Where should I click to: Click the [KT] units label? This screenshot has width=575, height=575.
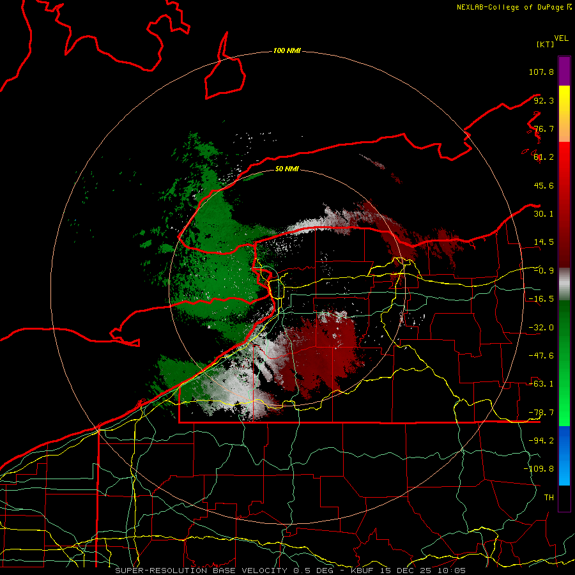click(545, 44)
